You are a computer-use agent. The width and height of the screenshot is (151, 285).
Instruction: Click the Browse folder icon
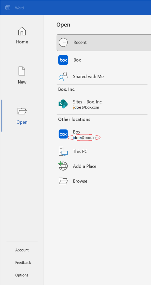coord(63,181)
